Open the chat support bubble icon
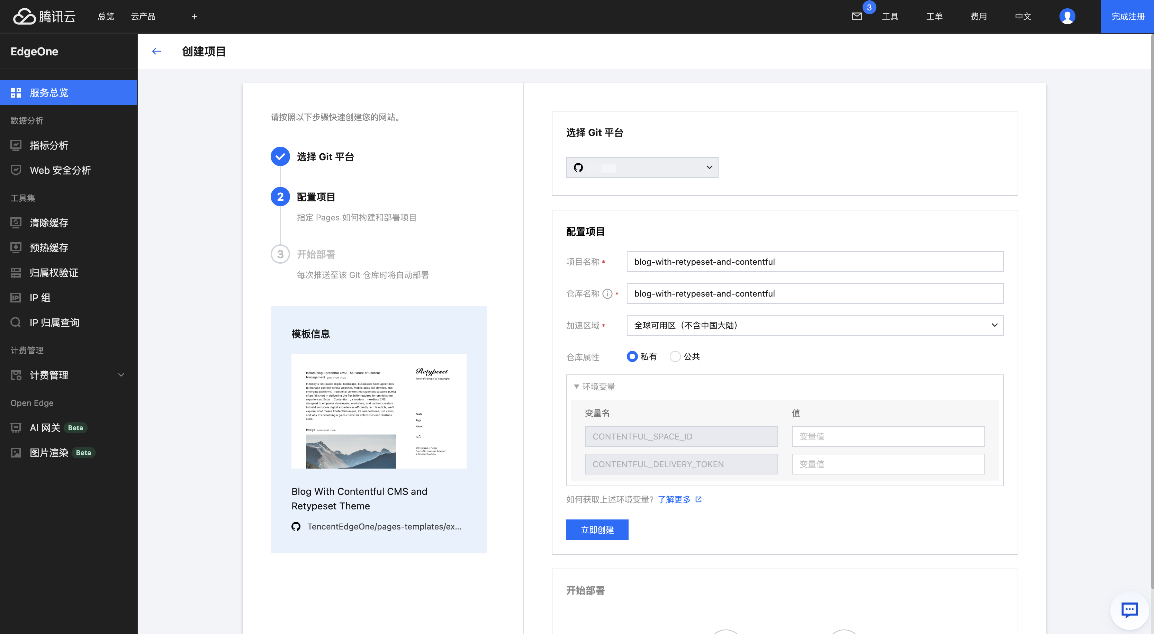The image size is (1154, 634). point(1129,609)
